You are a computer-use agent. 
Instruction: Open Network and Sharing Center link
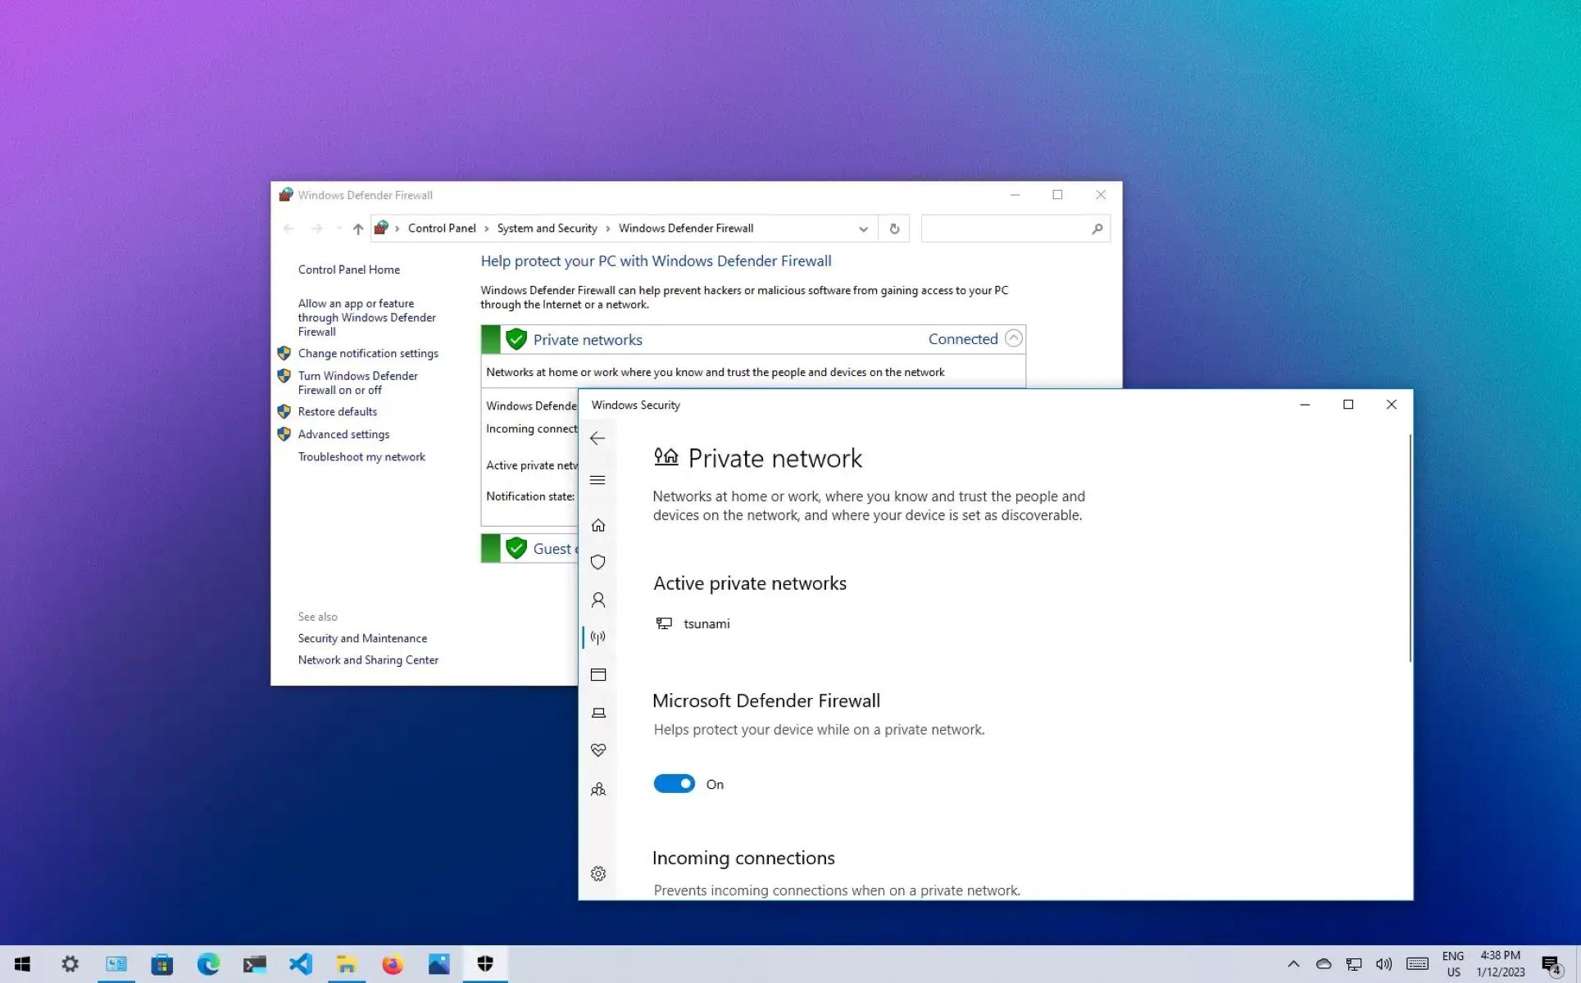[x=368, y=659]
